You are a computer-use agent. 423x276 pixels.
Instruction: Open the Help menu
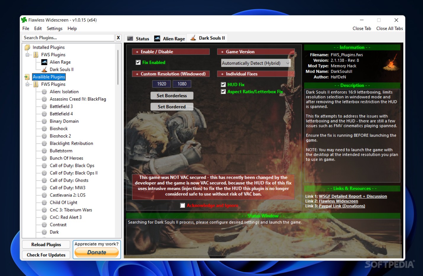click(72, 28)
